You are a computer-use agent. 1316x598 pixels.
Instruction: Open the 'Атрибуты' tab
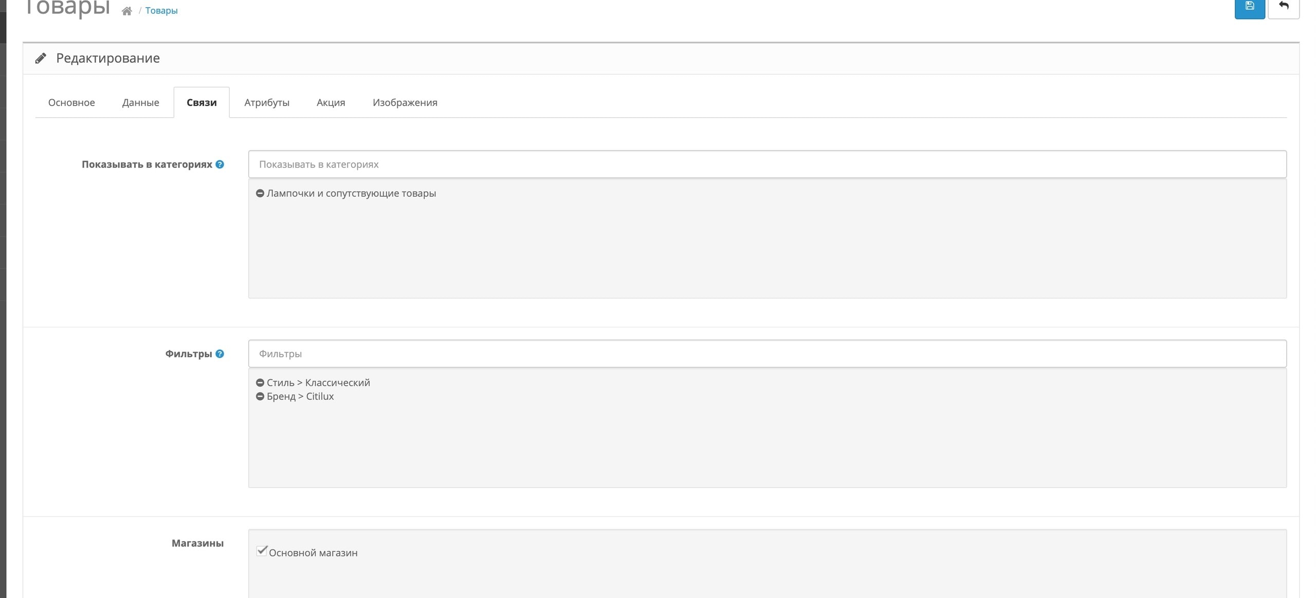pyautogui.click(x=267, y=102)
